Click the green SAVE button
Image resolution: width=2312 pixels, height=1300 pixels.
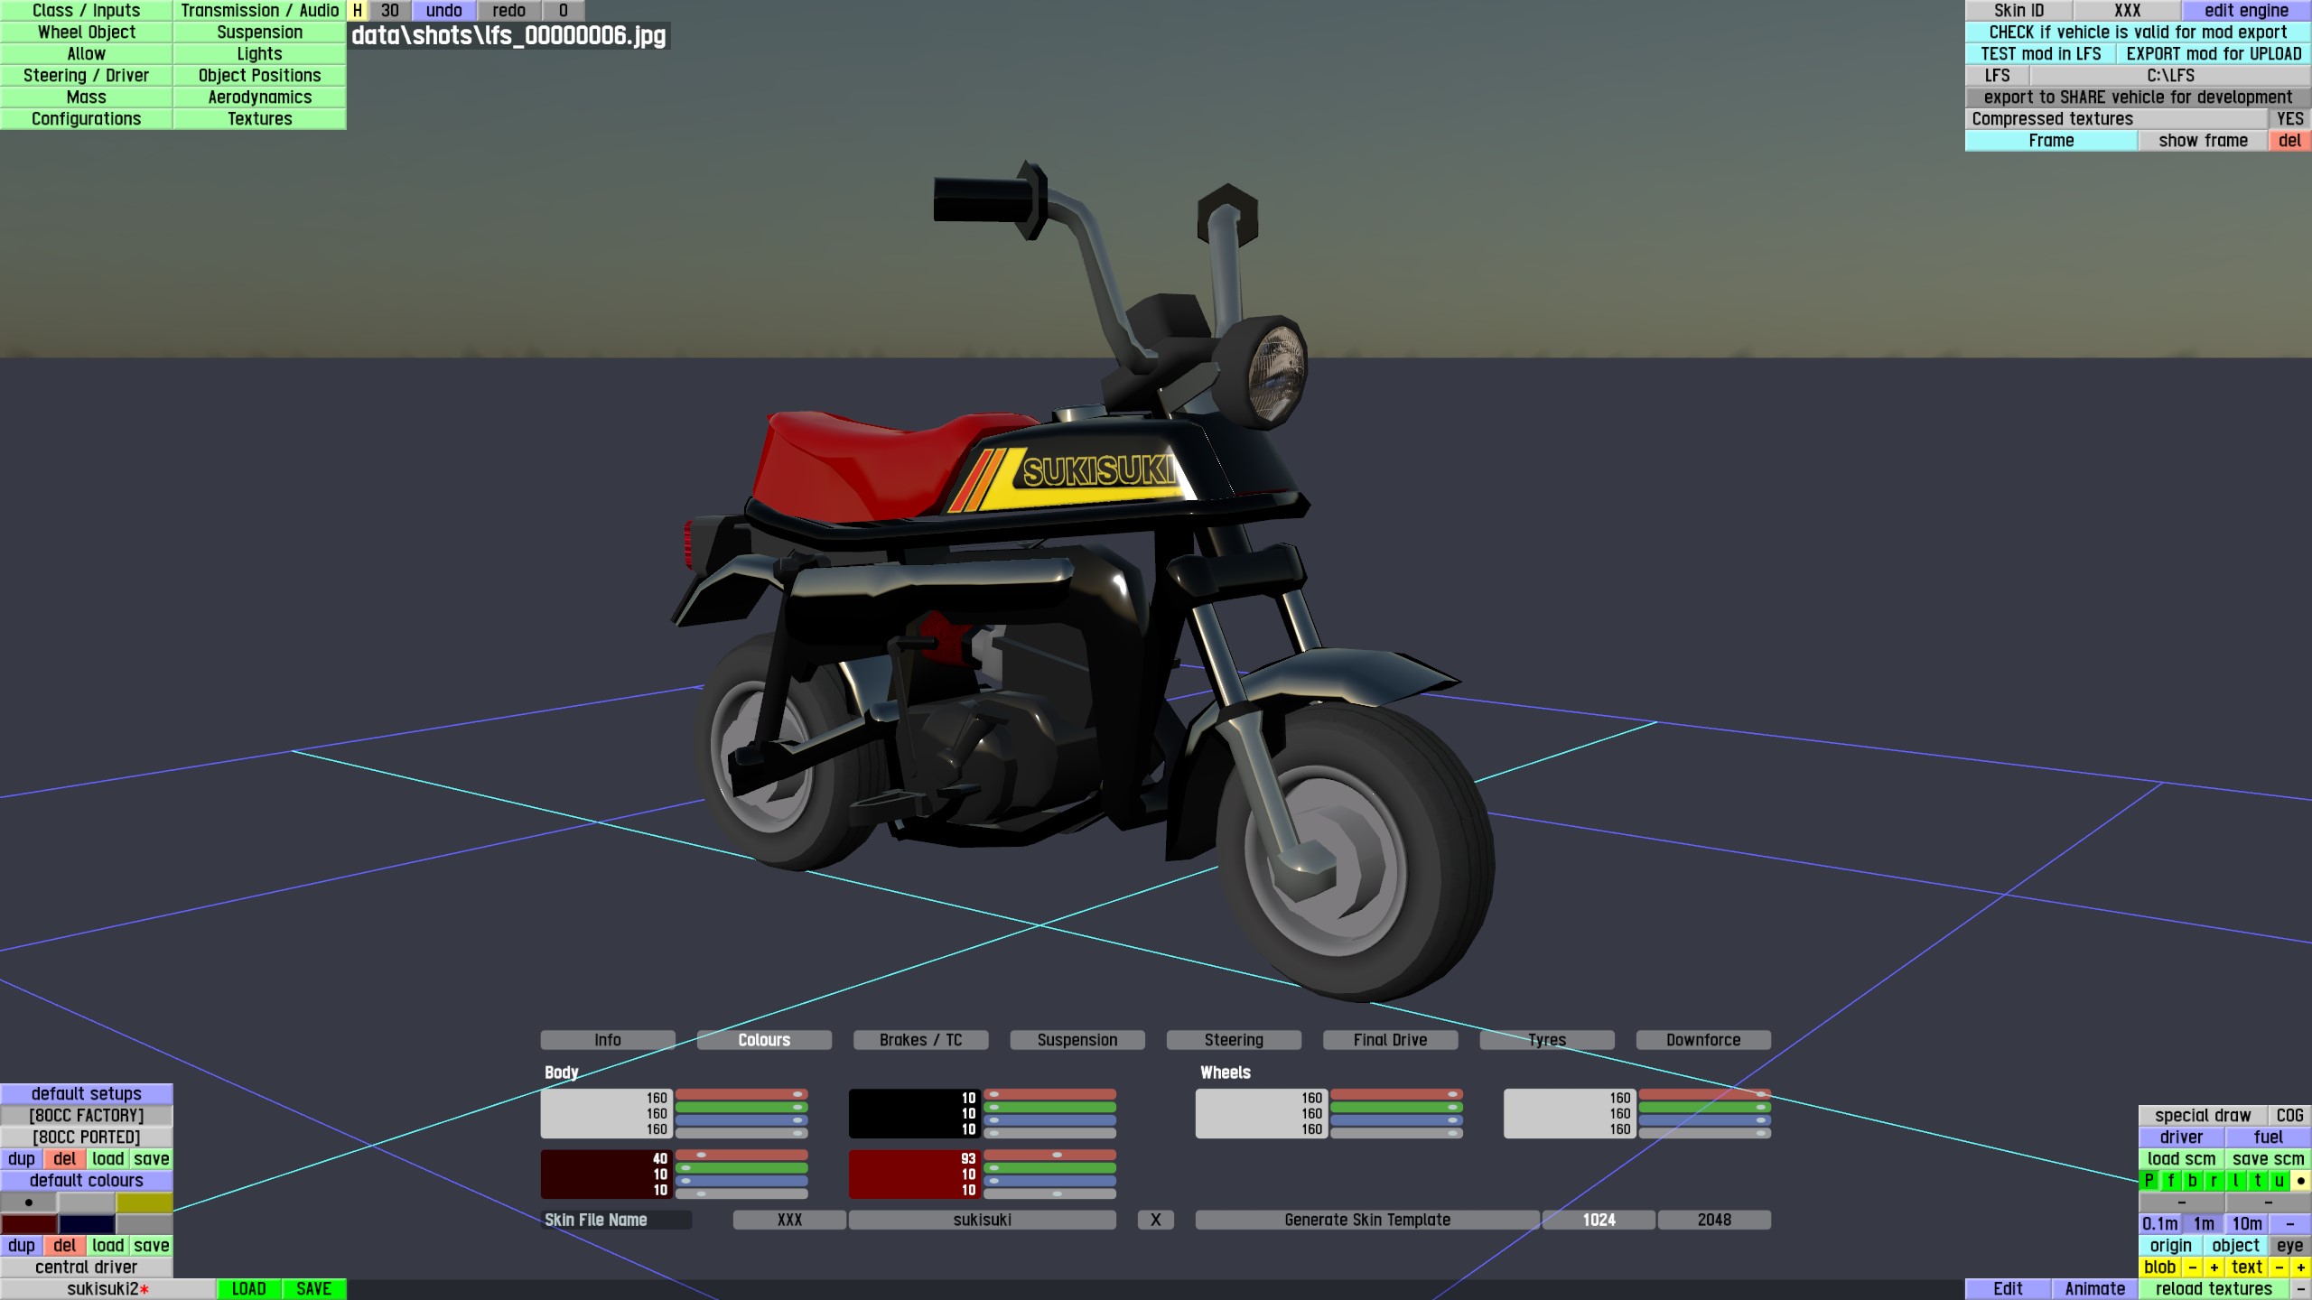[x=313, y=1288]
